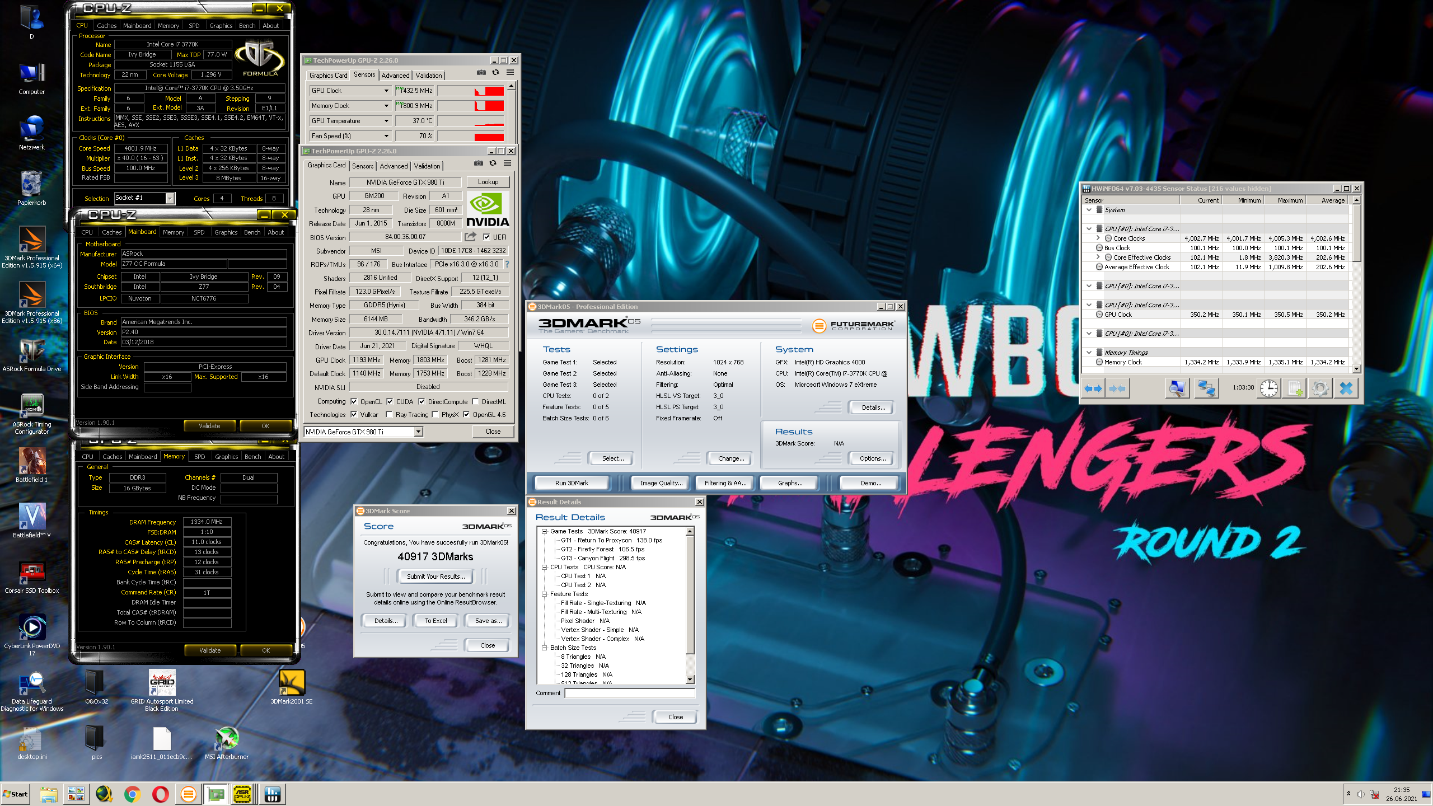Click HWiNFO sensor list scrollbar
1433x806 pixels.
tap(1356, 285)
